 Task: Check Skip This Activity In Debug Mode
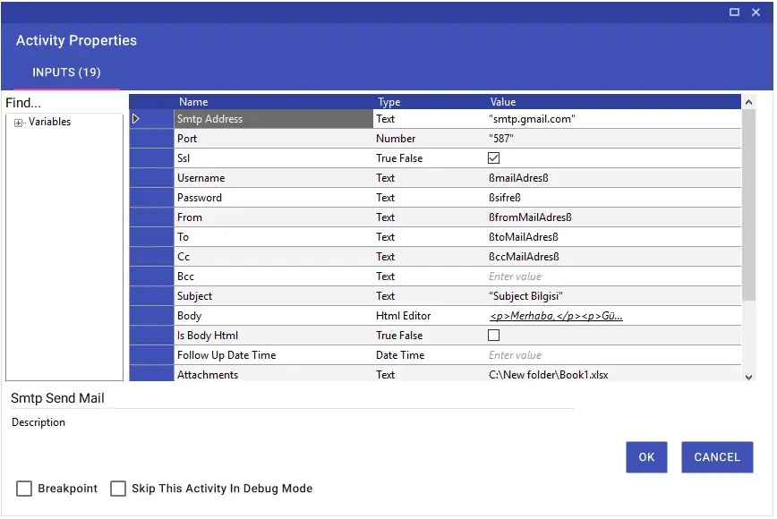point(118,489)
